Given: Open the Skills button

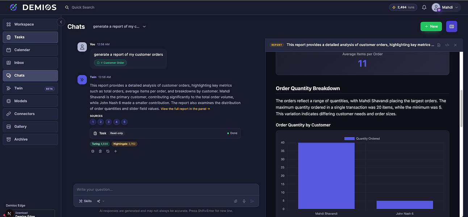Looking at the screenshot, I should click(85, 201).
